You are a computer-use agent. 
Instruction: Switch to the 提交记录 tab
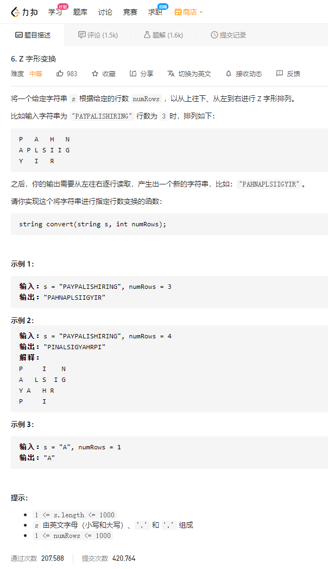(x=228, y=35)
